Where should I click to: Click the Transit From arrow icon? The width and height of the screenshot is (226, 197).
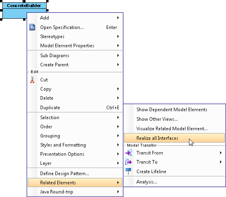pyautogui.click(x=129, y=153)
